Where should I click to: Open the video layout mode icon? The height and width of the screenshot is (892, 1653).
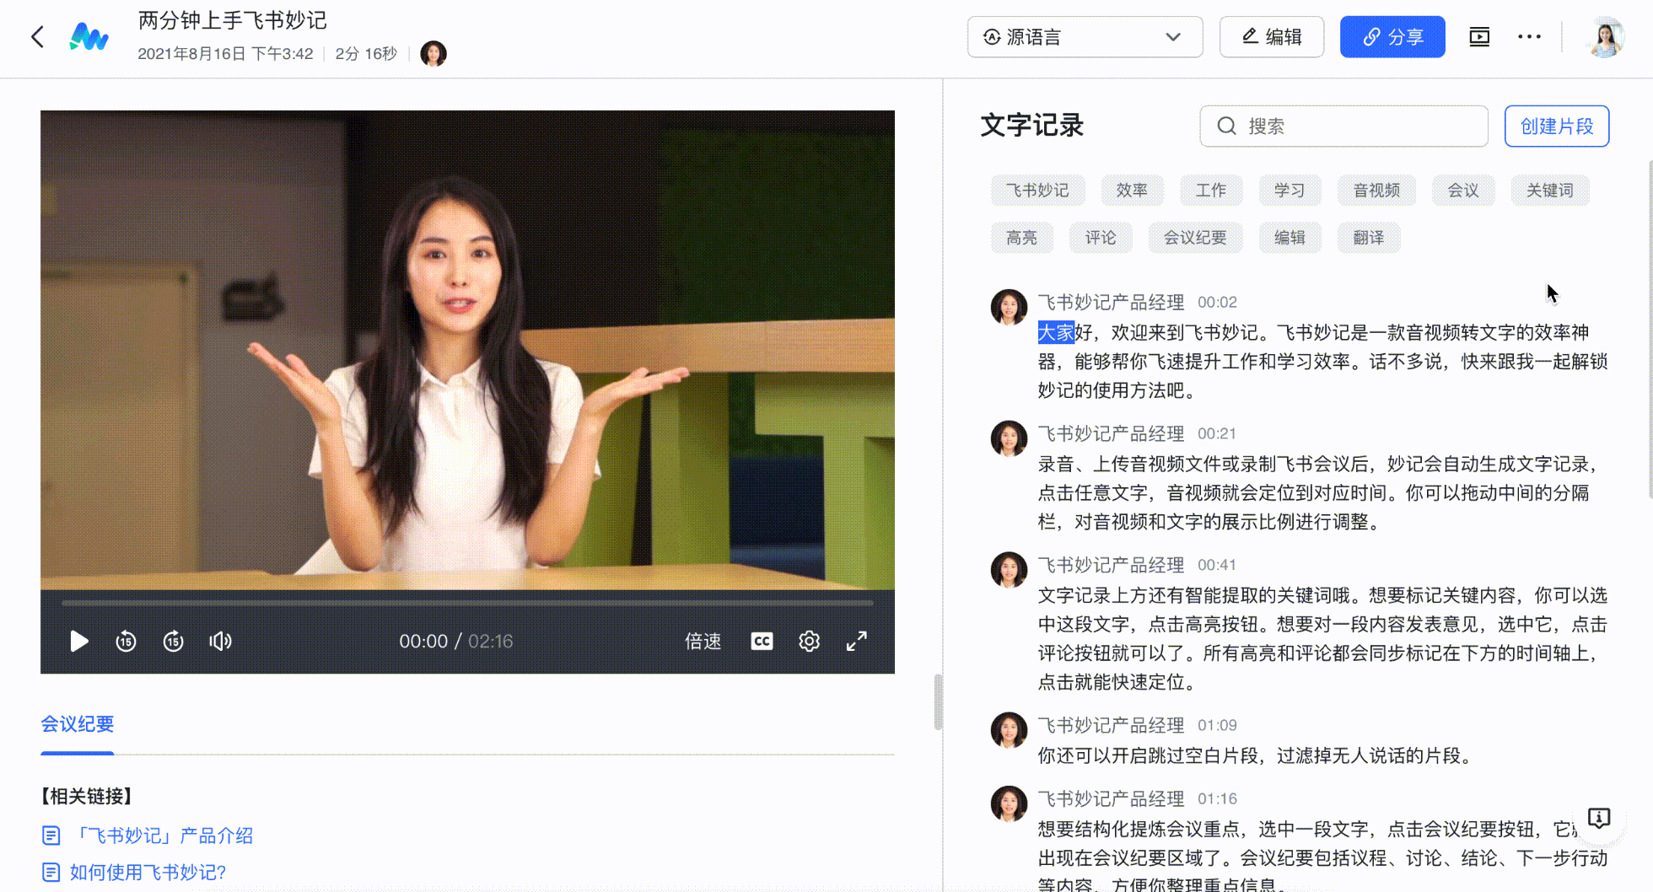coord(1479,37)
